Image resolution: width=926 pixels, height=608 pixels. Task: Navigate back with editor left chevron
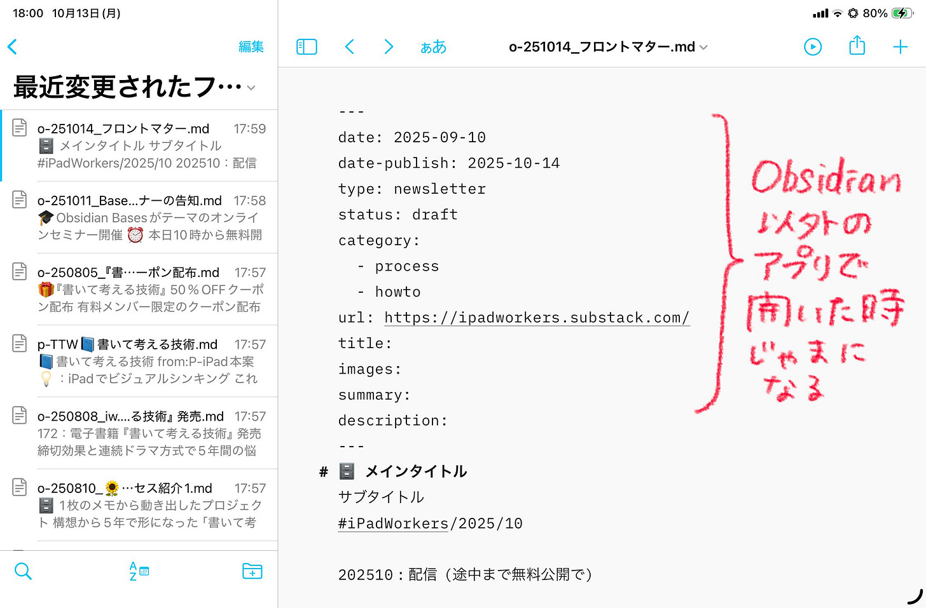[x=349, y=46]
